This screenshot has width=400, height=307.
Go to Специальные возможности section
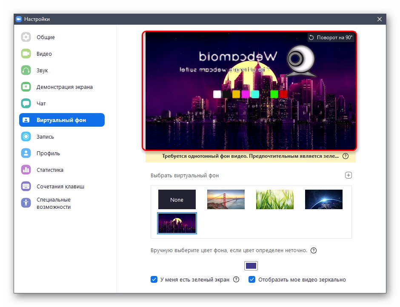53,203
